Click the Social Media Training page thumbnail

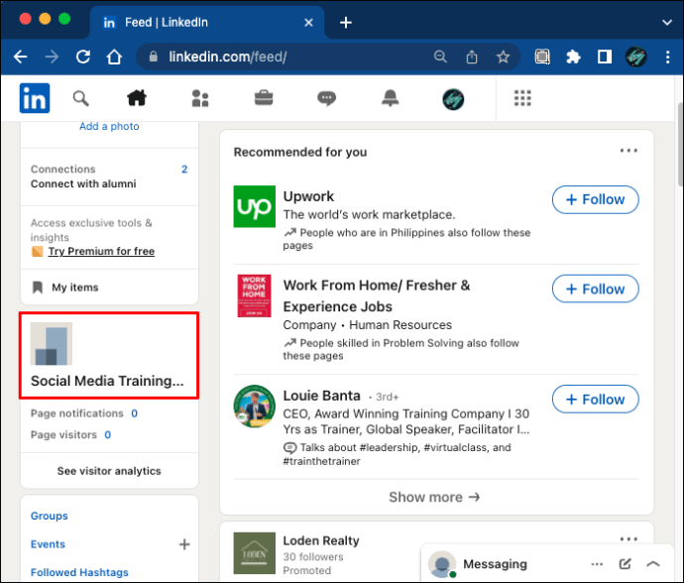(x=52, y=344)
